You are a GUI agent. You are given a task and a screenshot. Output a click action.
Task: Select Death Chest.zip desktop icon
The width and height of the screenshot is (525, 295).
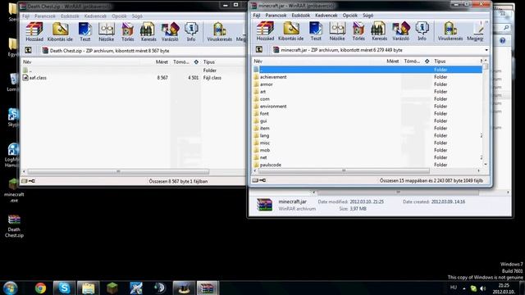pos(14,226)
